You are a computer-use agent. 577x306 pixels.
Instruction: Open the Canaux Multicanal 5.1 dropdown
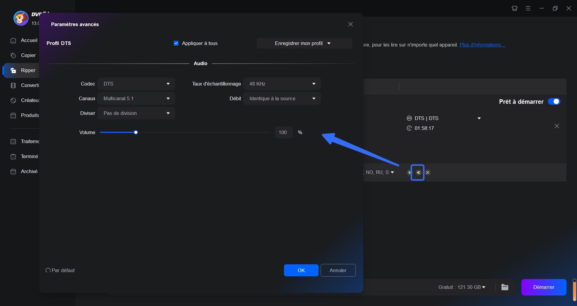tap(136, 98)
